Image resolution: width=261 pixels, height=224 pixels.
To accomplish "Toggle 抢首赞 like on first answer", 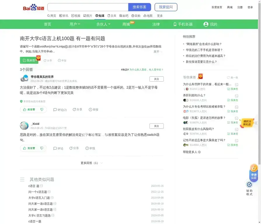I will 29,110.
